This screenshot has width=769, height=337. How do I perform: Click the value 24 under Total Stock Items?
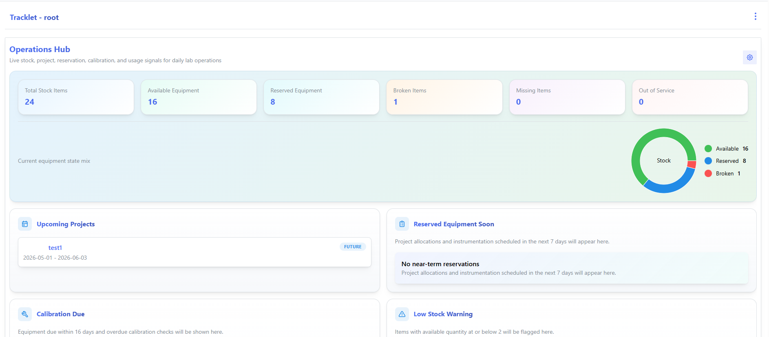click(29, 102)
